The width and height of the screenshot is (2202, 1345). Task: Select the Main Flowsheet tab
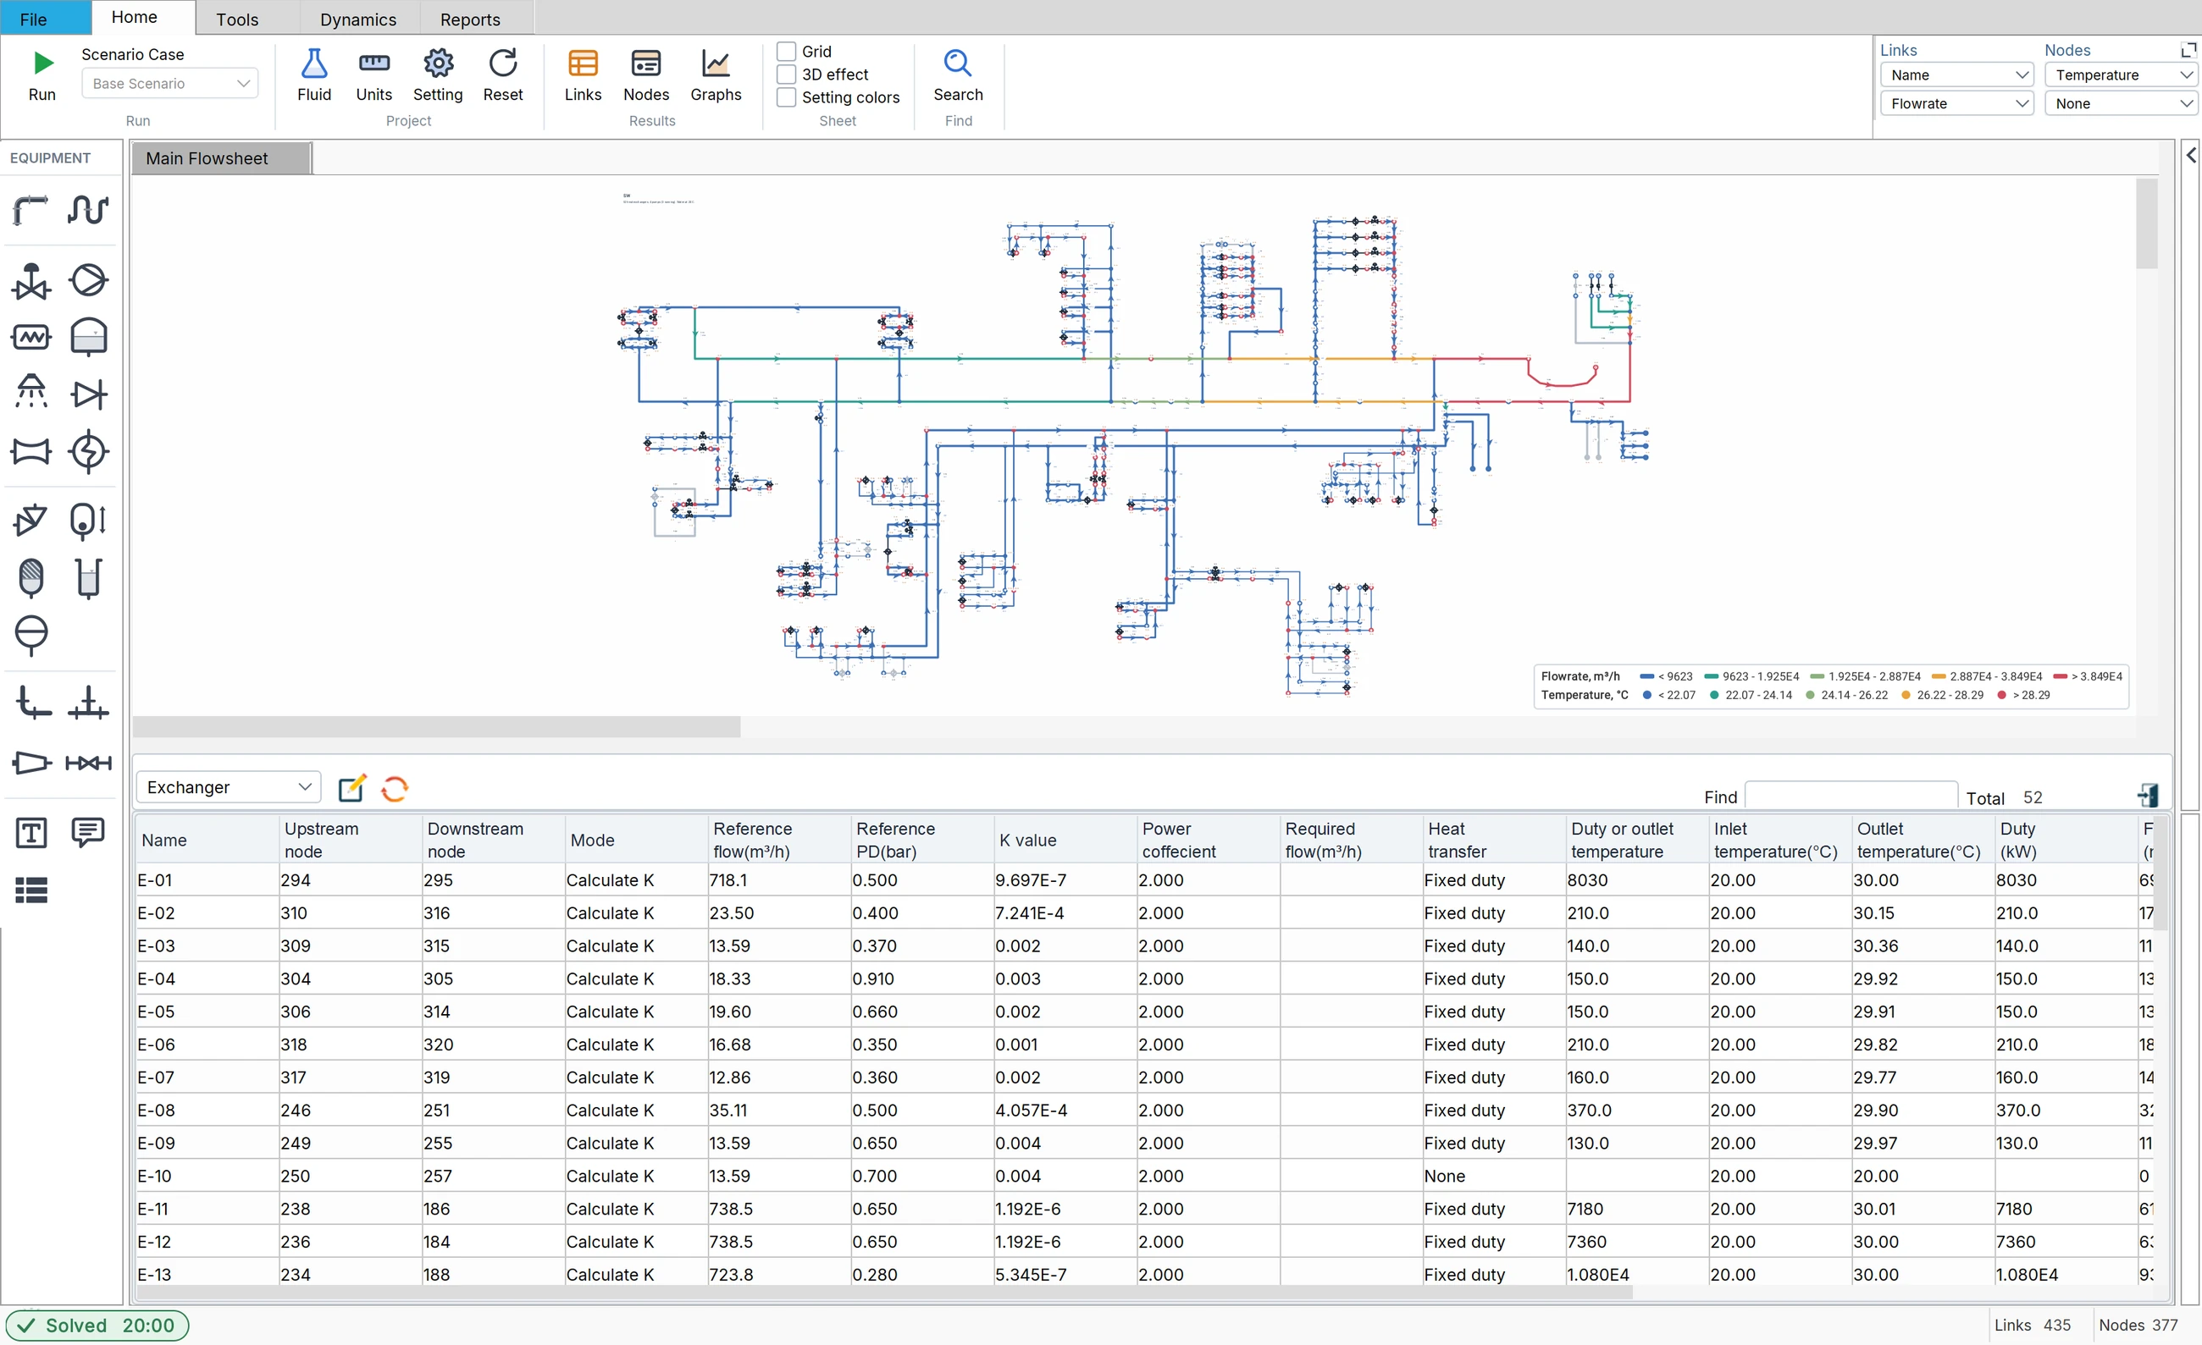click(x=222, y=158)
